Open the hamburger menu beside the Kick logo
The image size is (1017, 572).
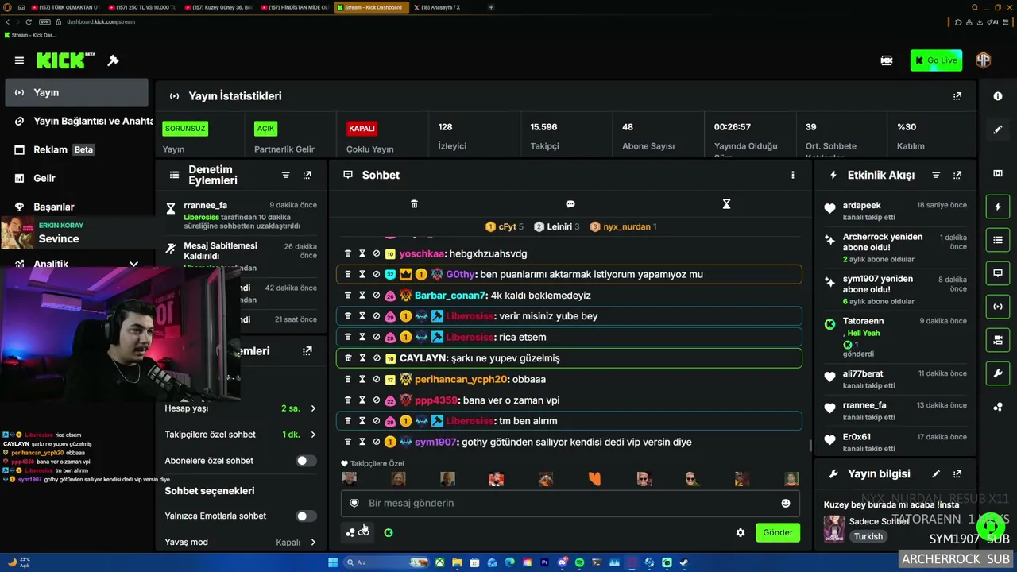click(x=19, y=60)
